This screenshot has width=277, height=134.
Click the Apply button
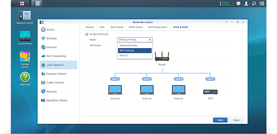pos(220,120)
